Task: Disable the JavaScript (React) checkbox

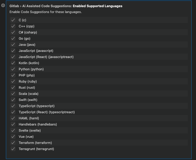Action: coord(13,57)
